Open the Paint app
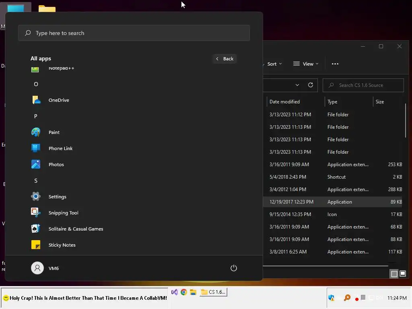Viewport: 412px width, 309px height. (x=54, y=132)
